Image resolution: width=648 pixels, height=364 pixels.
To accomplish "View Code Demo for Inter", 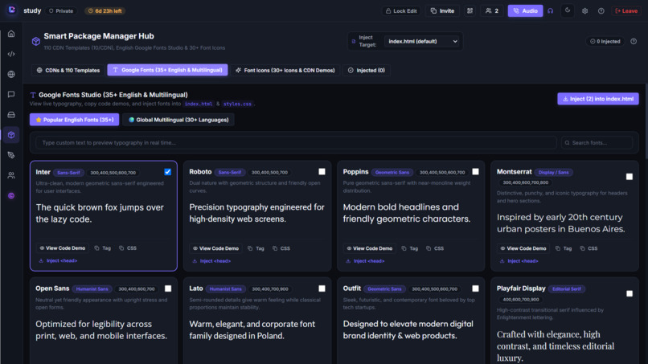I will (x=63, y=248).
